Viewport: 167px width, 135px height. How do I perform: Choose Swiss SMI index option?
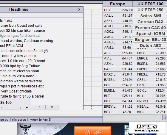150,16
